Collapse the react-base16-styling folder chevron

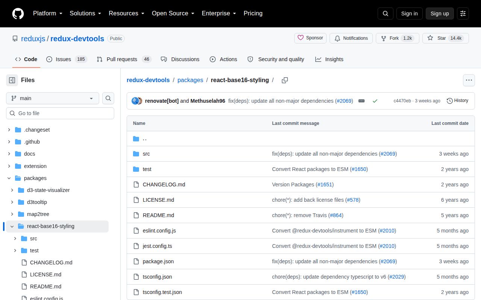12,226
